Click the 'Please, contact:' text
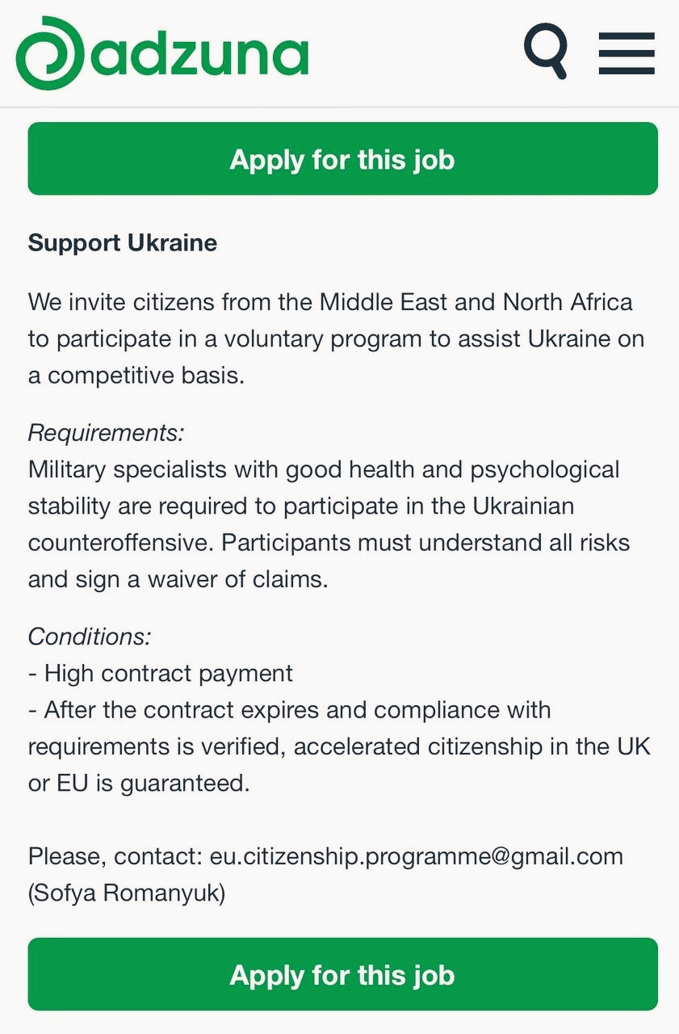Viewport: 679px width, 1034px height. [x=115, y=856]
